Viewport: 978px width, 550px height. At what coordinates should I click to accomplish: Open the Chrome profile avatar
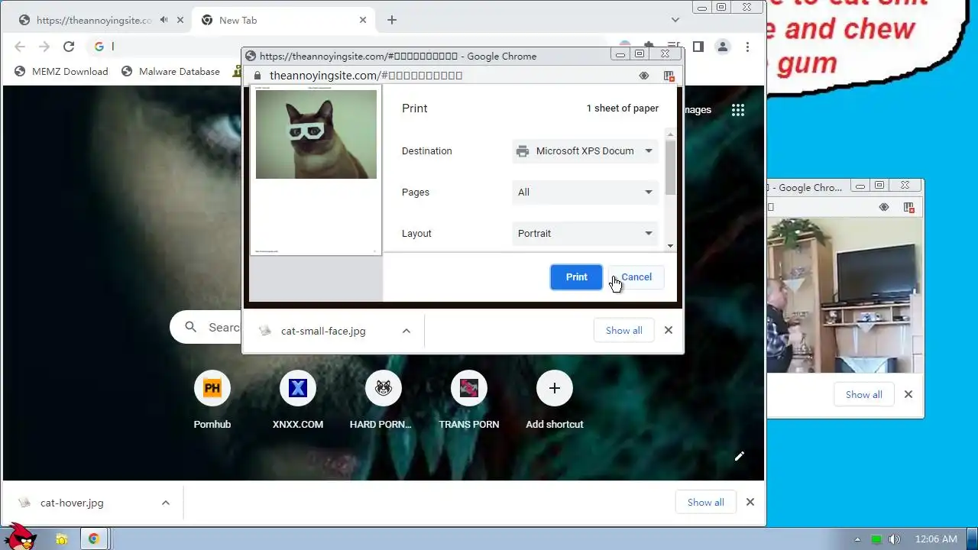(x=722, y=47)
